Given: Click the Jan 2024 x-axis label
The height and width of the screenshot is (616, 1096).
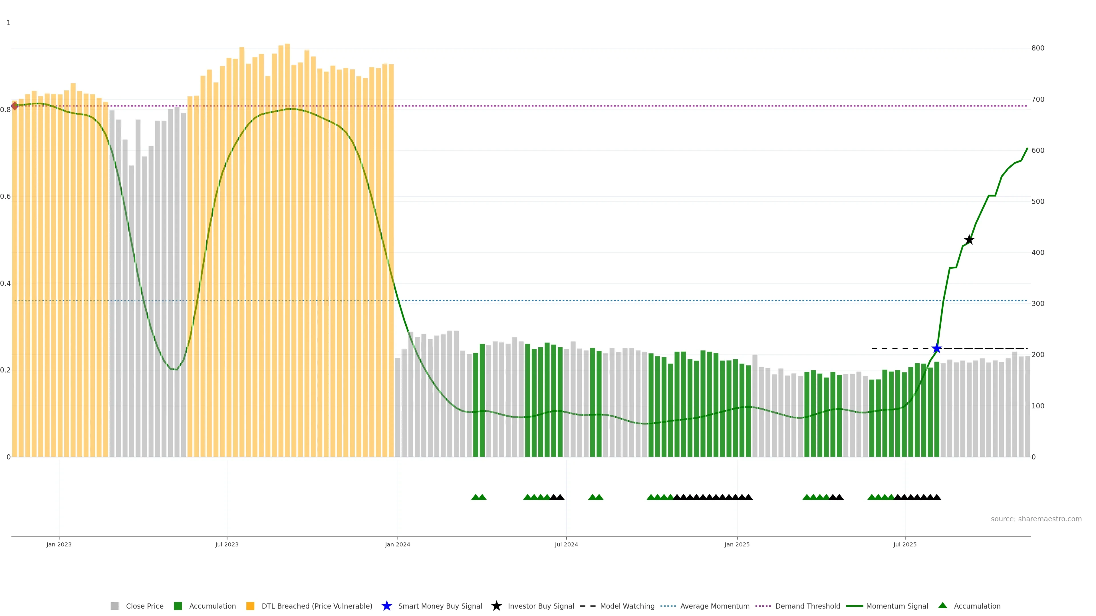Looking at the screenshot, I should 397,544.
